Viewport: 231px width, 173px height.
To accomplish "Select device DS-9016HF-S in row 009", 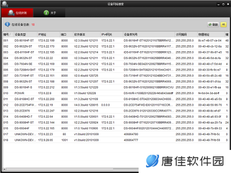I will pos(24,87).
